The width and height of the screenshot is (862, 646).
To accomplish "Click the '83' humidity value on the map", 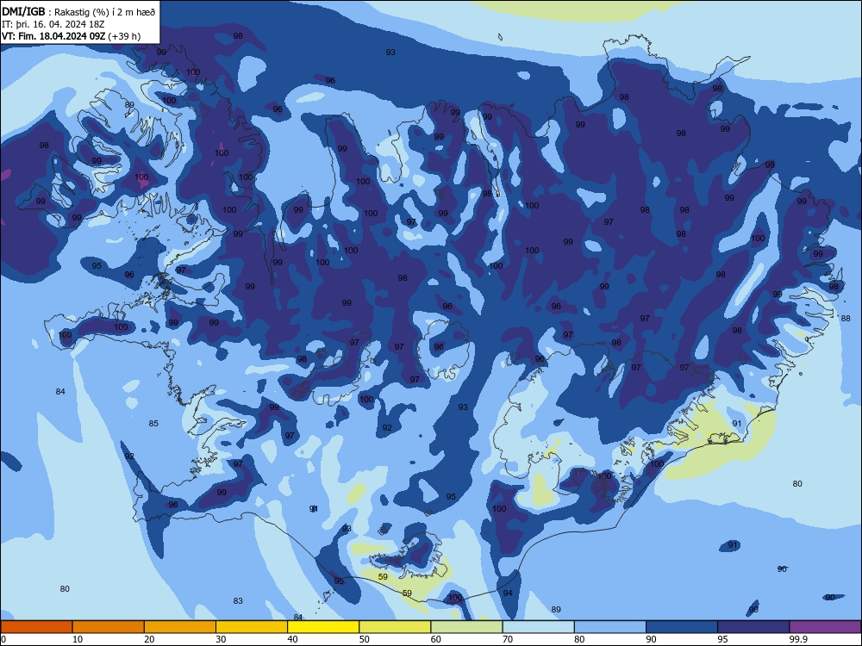I will click(238, 601).
